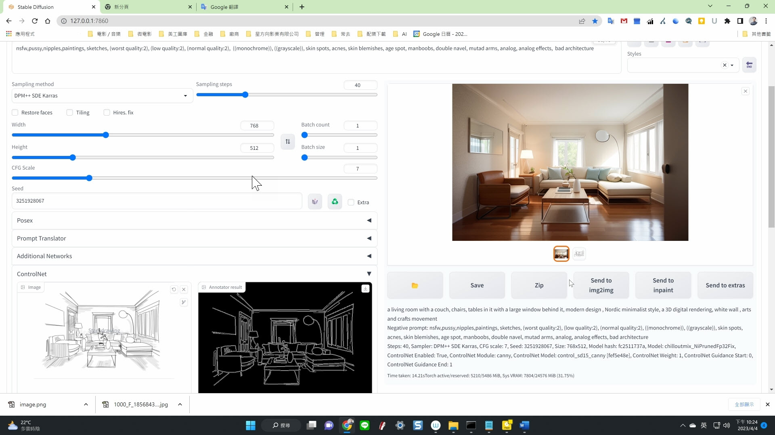Expand the Additional Networks panel

point(194,256)
